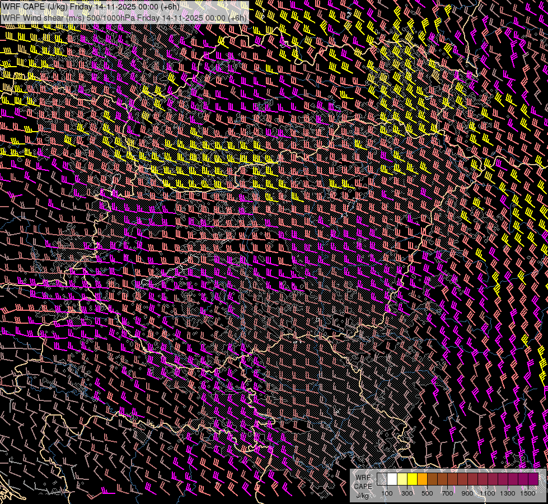Click the bright yellow legend swatch
This screenshot has width=548, height=504.
(412, 479)
